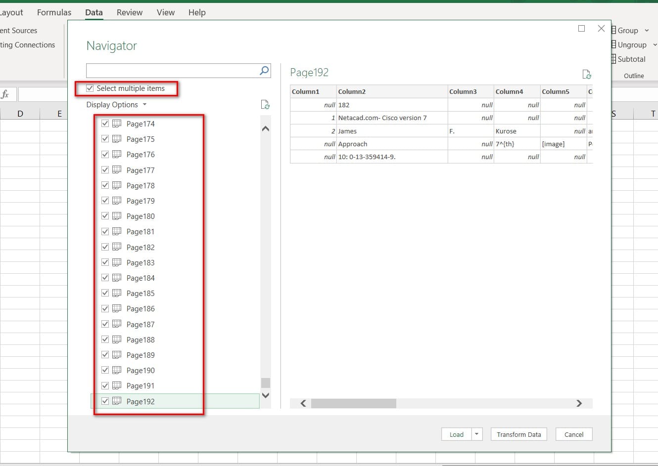The width and height of the screenshot is (658, 466).
Task: Click the refresh preview icon above table
Action: 587,74
